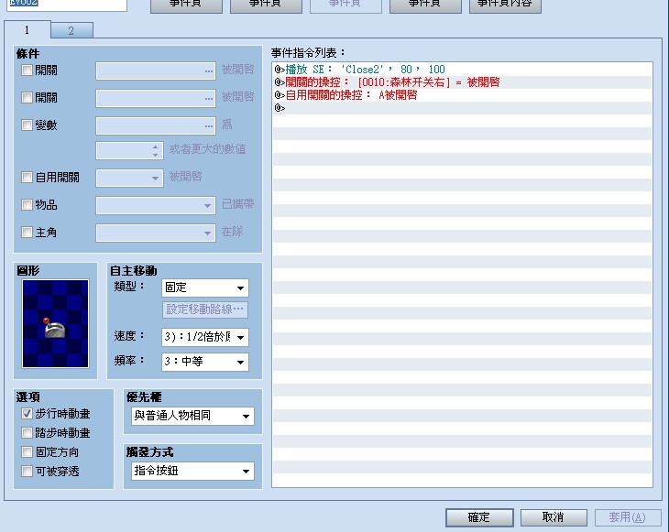Click the 取消 button
Viewport: 669px width, 532px height.
tap(554, 517)
